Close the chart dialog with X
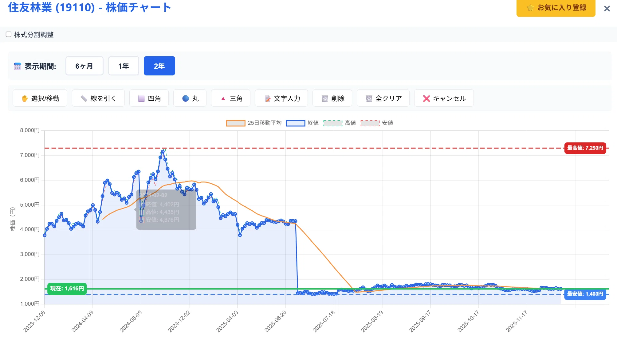 (607, 9)
